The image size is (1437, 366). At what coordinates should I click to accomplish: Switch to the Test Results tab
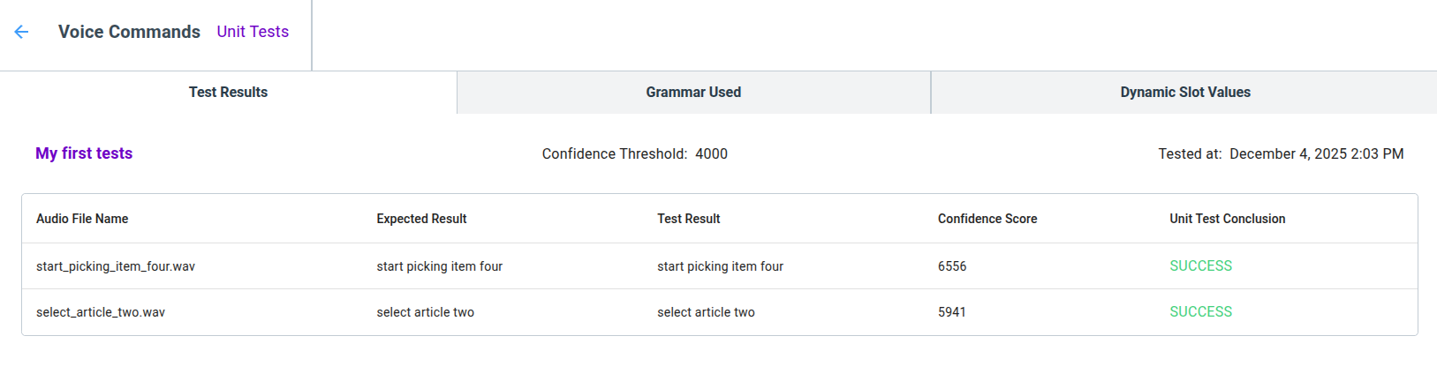[228, 93]
